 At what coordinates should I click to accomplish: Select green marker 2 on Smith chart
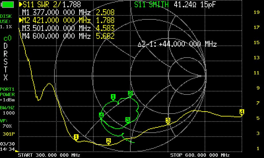(130, 93)
